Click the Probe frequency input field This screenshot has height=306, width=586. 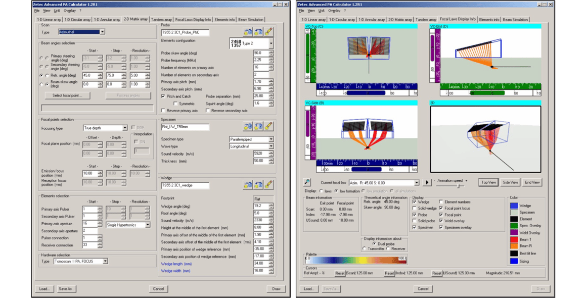click(261, 60)
